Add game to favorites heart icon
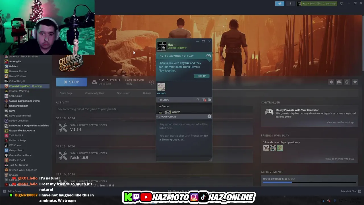This screenshot has height=205, width=364. click(355, 82)
